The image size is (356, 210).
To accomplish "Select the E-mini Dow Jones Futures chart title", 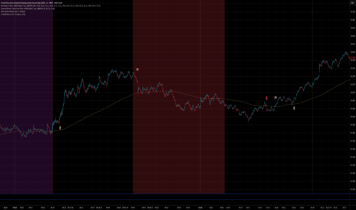I will click(x=32, y=3).
